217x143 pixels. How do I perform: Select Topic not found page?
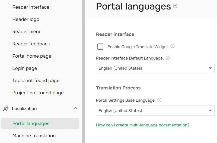point(36,80)
